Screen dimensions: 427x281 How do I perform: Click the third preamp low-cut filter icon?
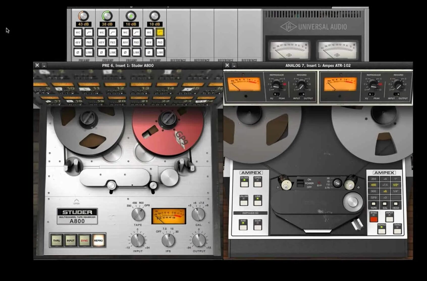click(137, 32)
